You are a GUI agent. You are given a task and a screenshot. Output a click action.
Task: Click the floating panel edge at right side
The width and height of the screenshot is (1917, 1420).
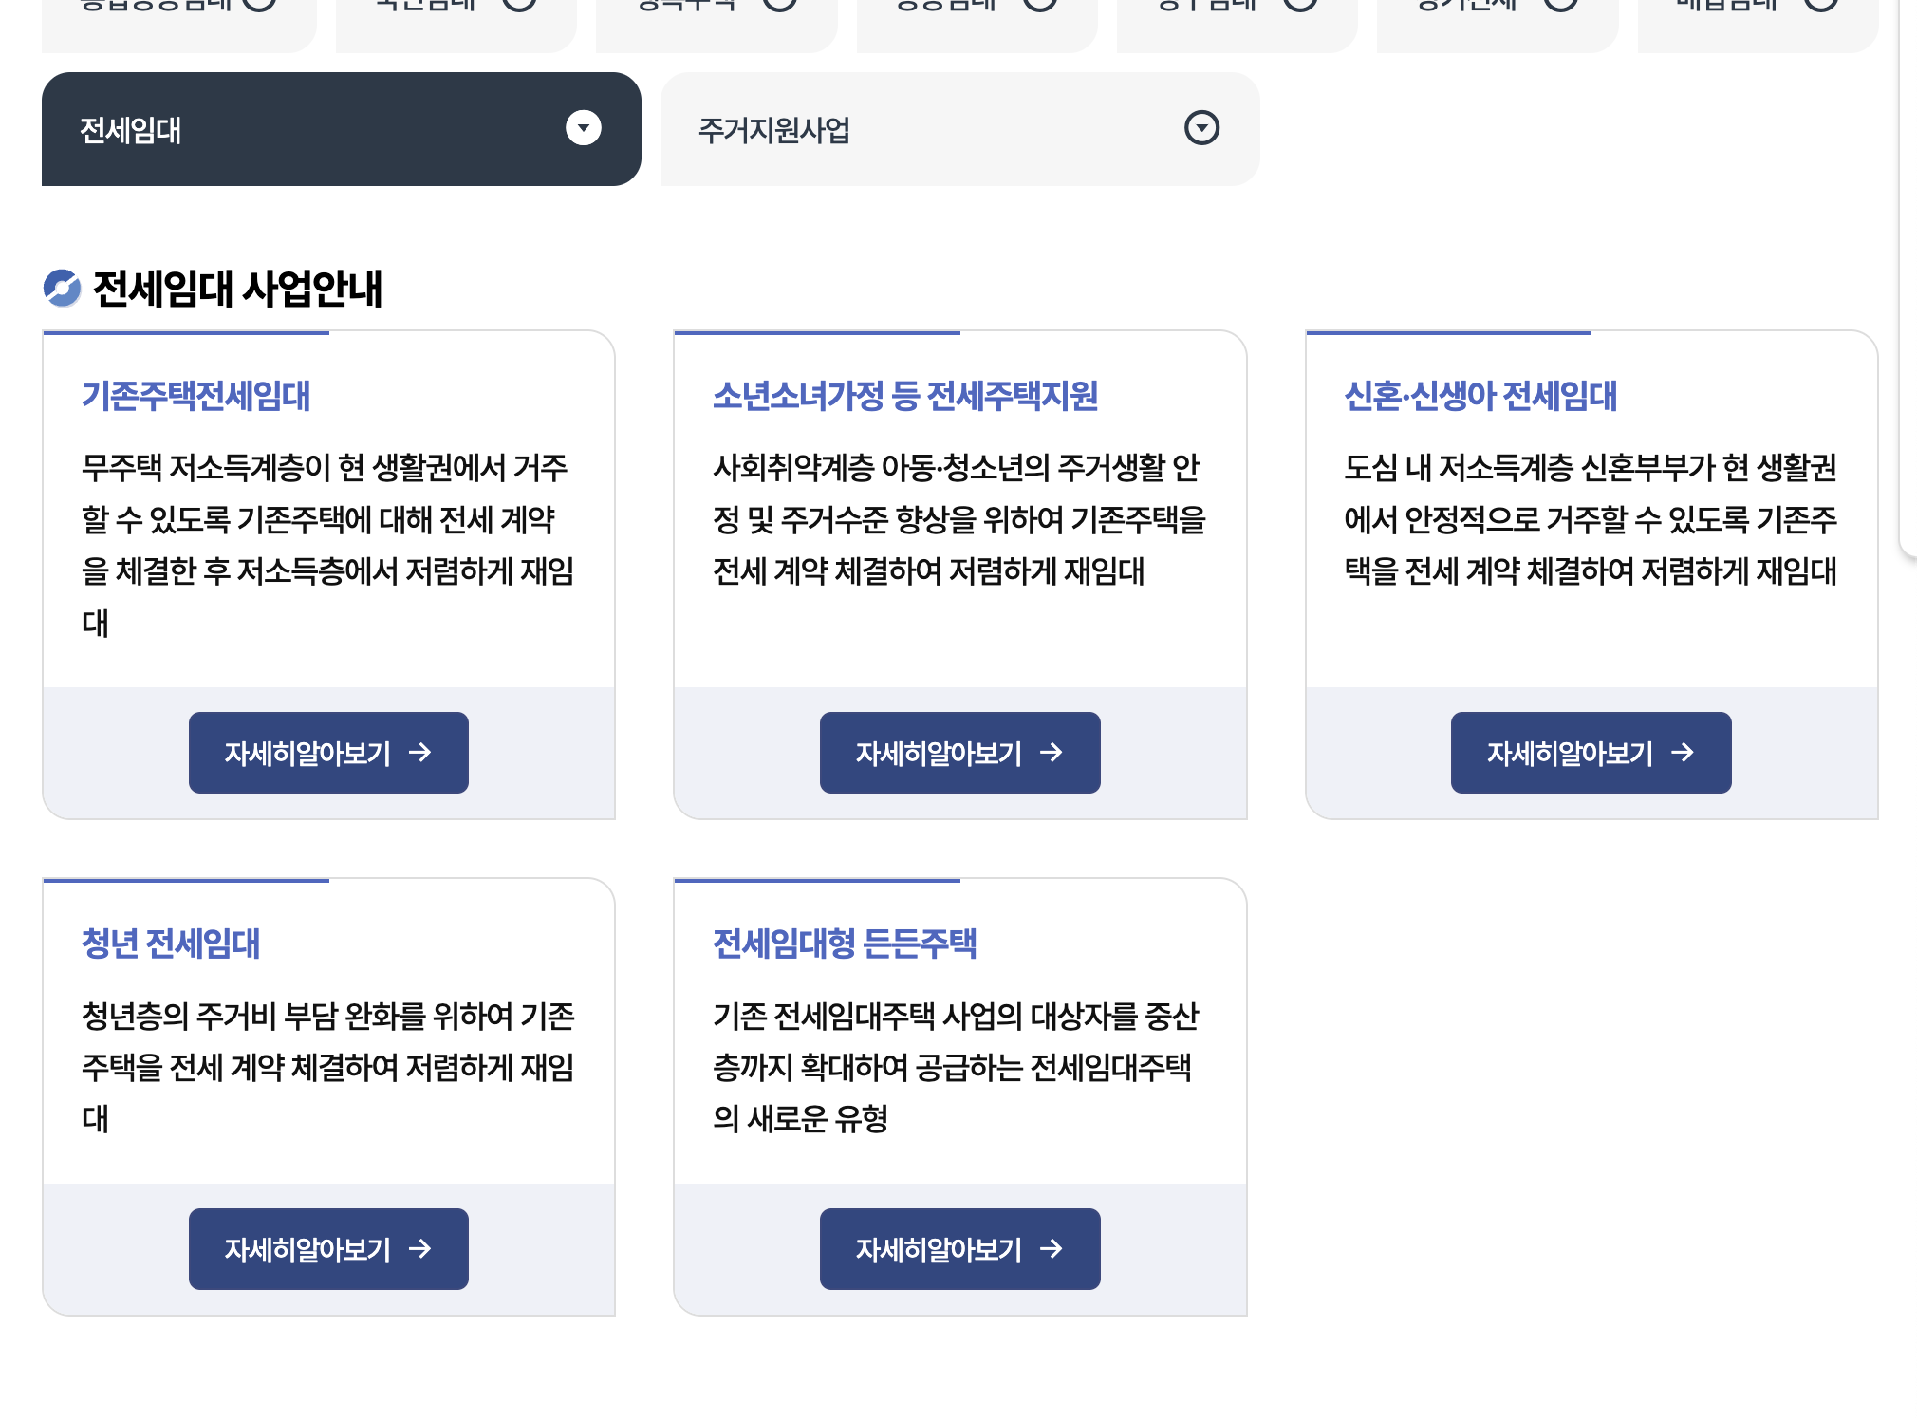[1908, 285]
